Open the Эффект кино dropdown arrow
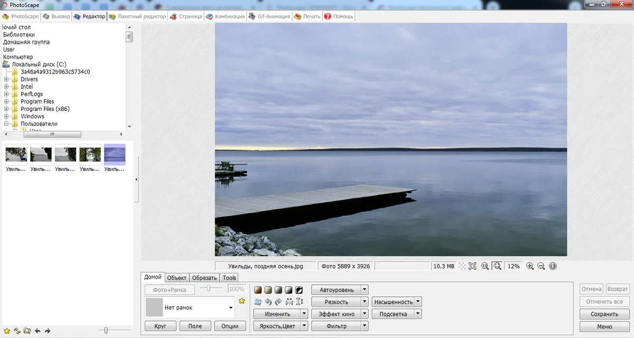Image resolution: width=634 pixels, height=338 pixels. point(365,314)
